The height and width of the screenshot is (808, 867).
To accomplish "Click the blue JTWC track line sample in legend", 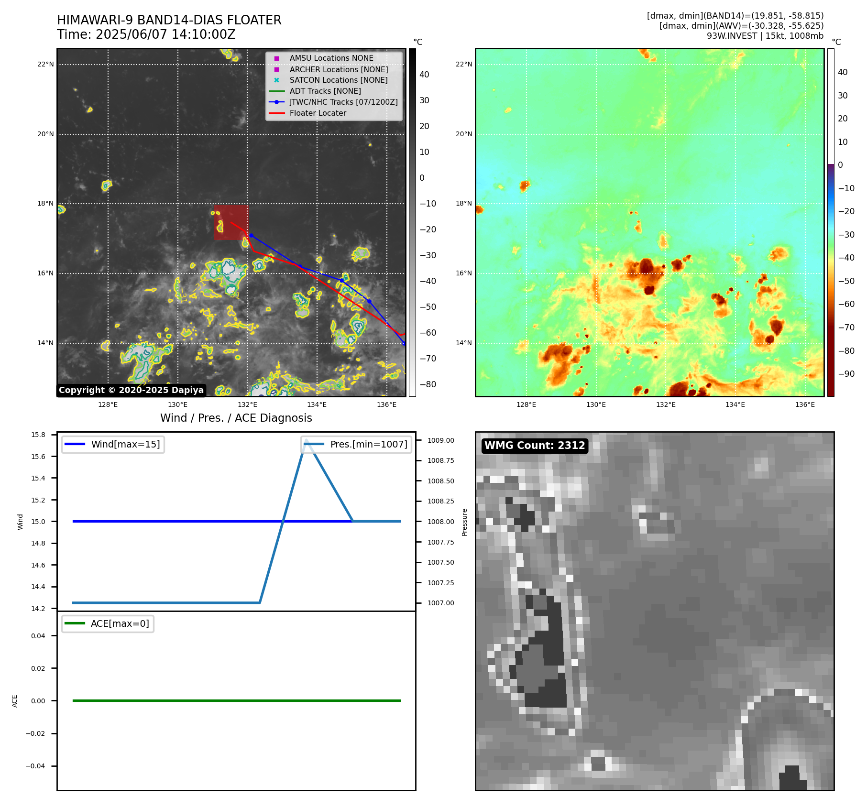I will [276, 102].
